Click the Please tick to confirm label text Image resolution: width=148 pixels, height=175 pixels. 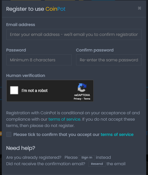pos(56,135)
